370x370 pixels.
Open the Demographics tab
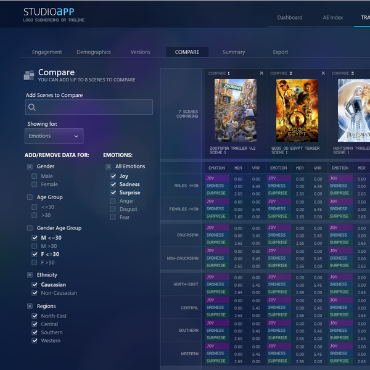(94, 52)
